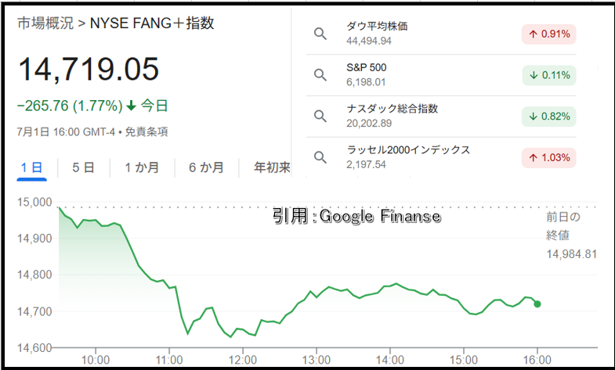Click the red 0.91% up badge

tap(548, 34)
